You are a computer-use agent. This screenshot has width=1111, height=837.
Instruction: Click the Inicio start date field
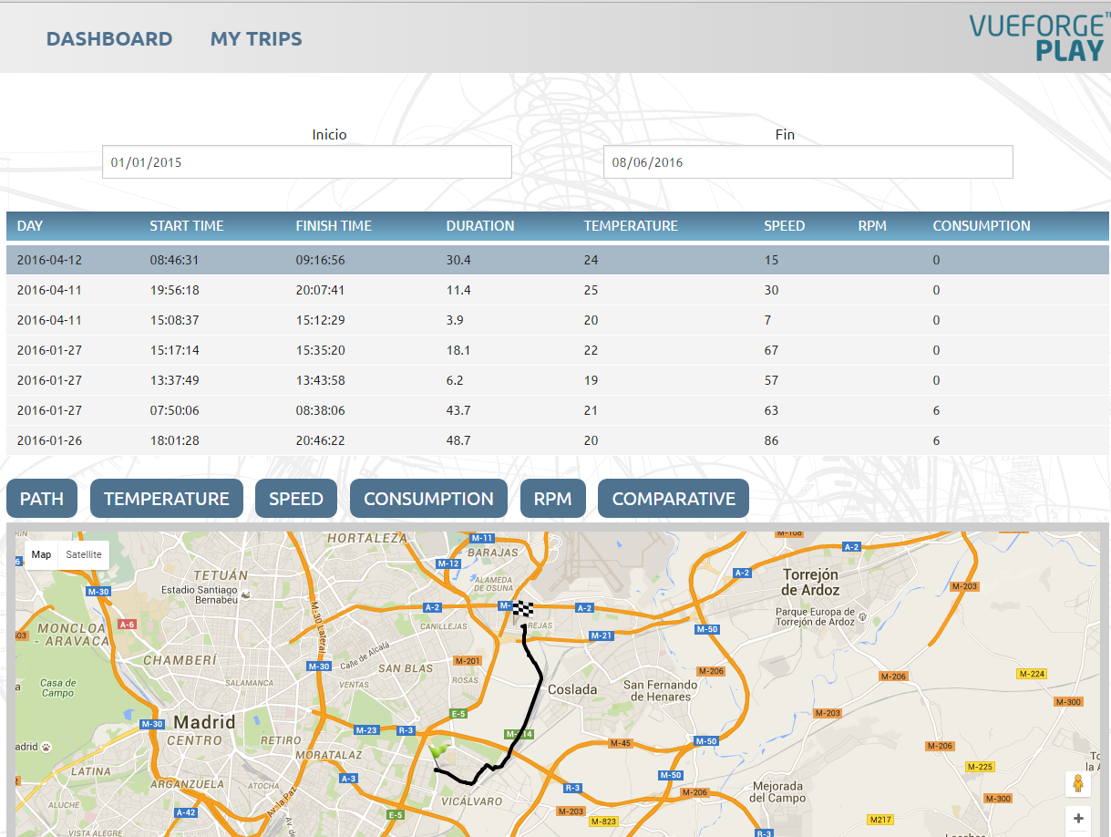(306, 162)
